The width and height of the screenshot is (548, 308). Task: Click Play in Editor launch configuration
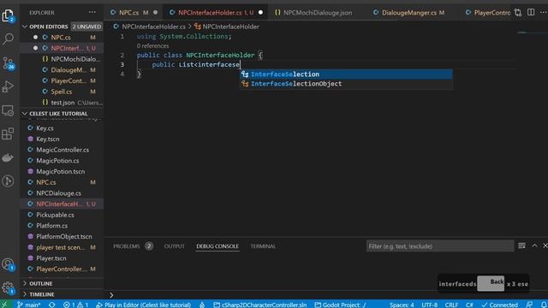coord(144,305)
